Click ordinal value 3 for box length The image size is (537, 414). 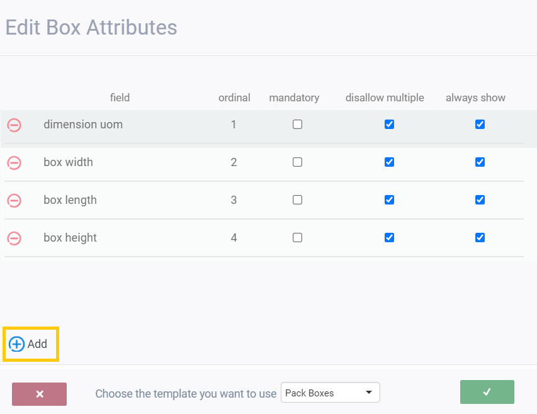click(x=234, y=200)
